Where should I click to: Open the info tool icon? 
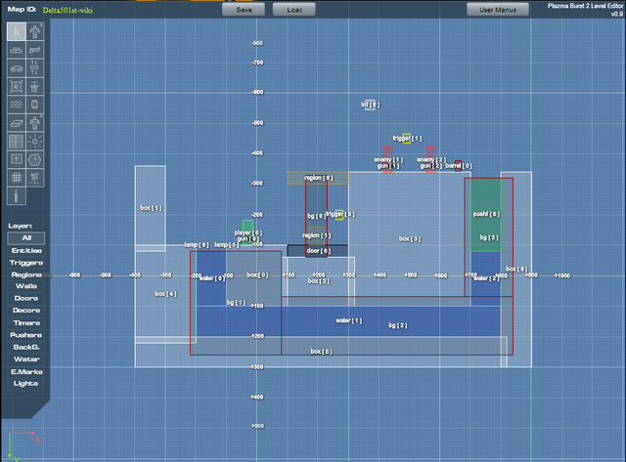(x=17, y=196)
